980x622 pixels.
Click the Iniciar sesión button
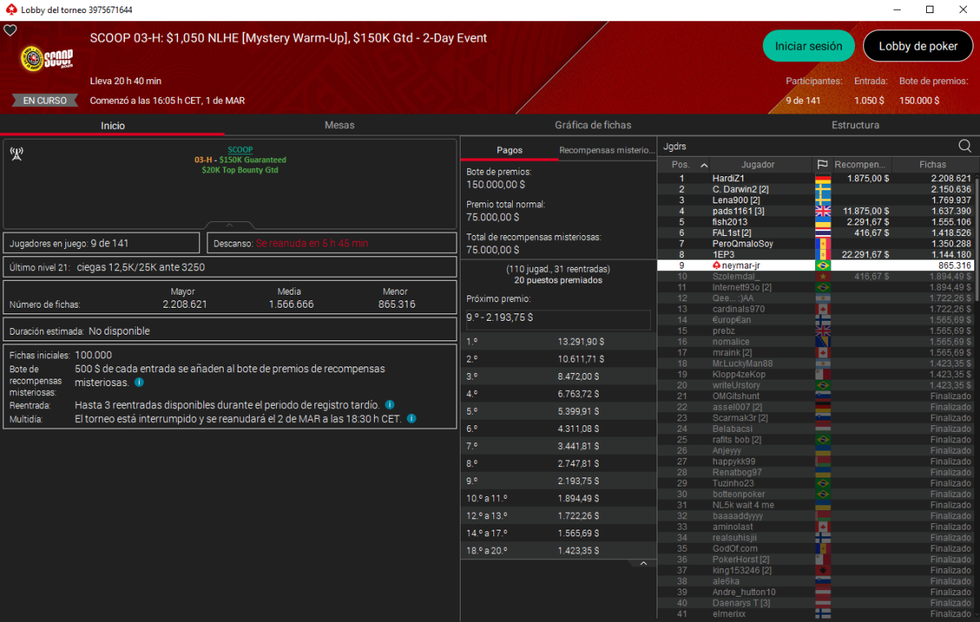pos(808,47)
